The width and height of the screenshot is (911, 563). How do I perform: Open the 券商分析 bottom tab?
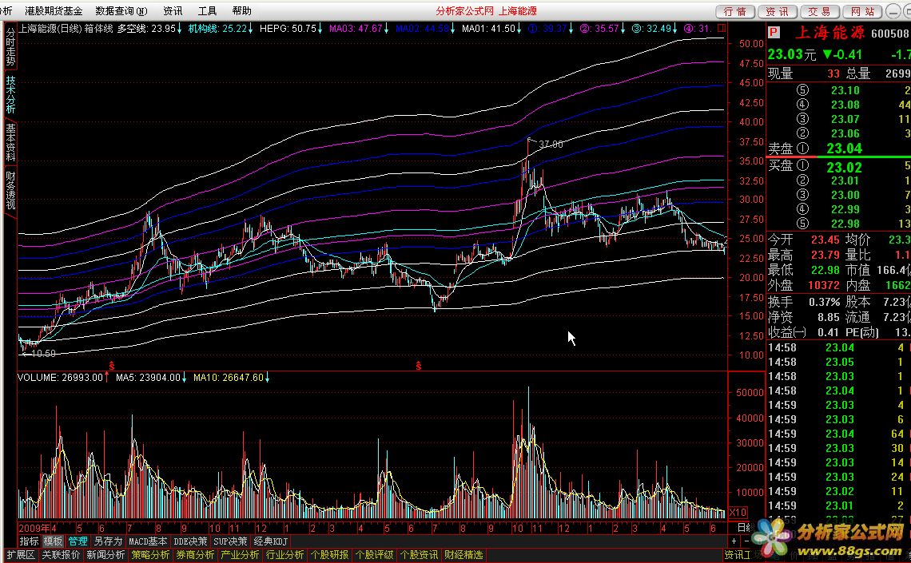(195, 555)
